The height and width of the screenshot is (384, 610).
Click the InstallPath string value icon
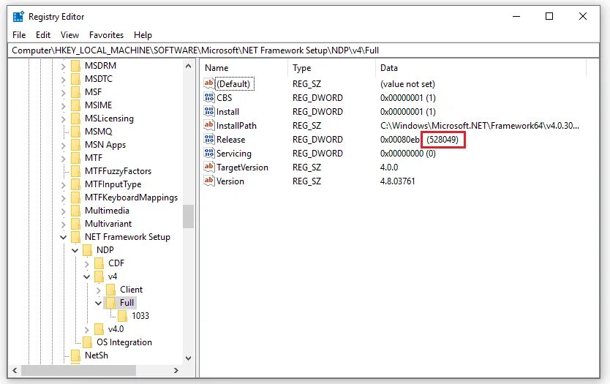pos(209,125)
